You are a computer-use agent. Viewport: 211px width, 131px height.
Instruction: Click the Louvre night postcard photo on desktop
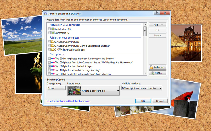[186, 43]
